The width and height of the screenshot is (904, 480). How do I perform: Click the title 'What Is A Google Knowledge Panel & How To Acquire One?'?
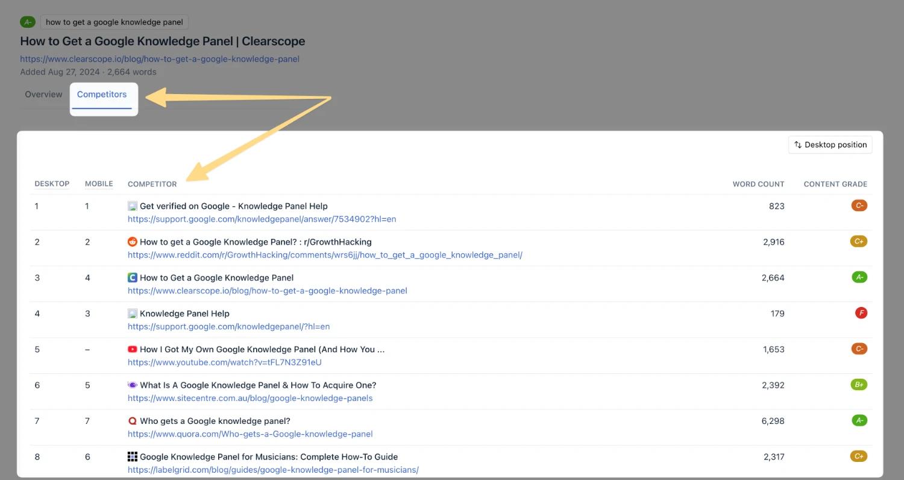[x=258, y=385]
